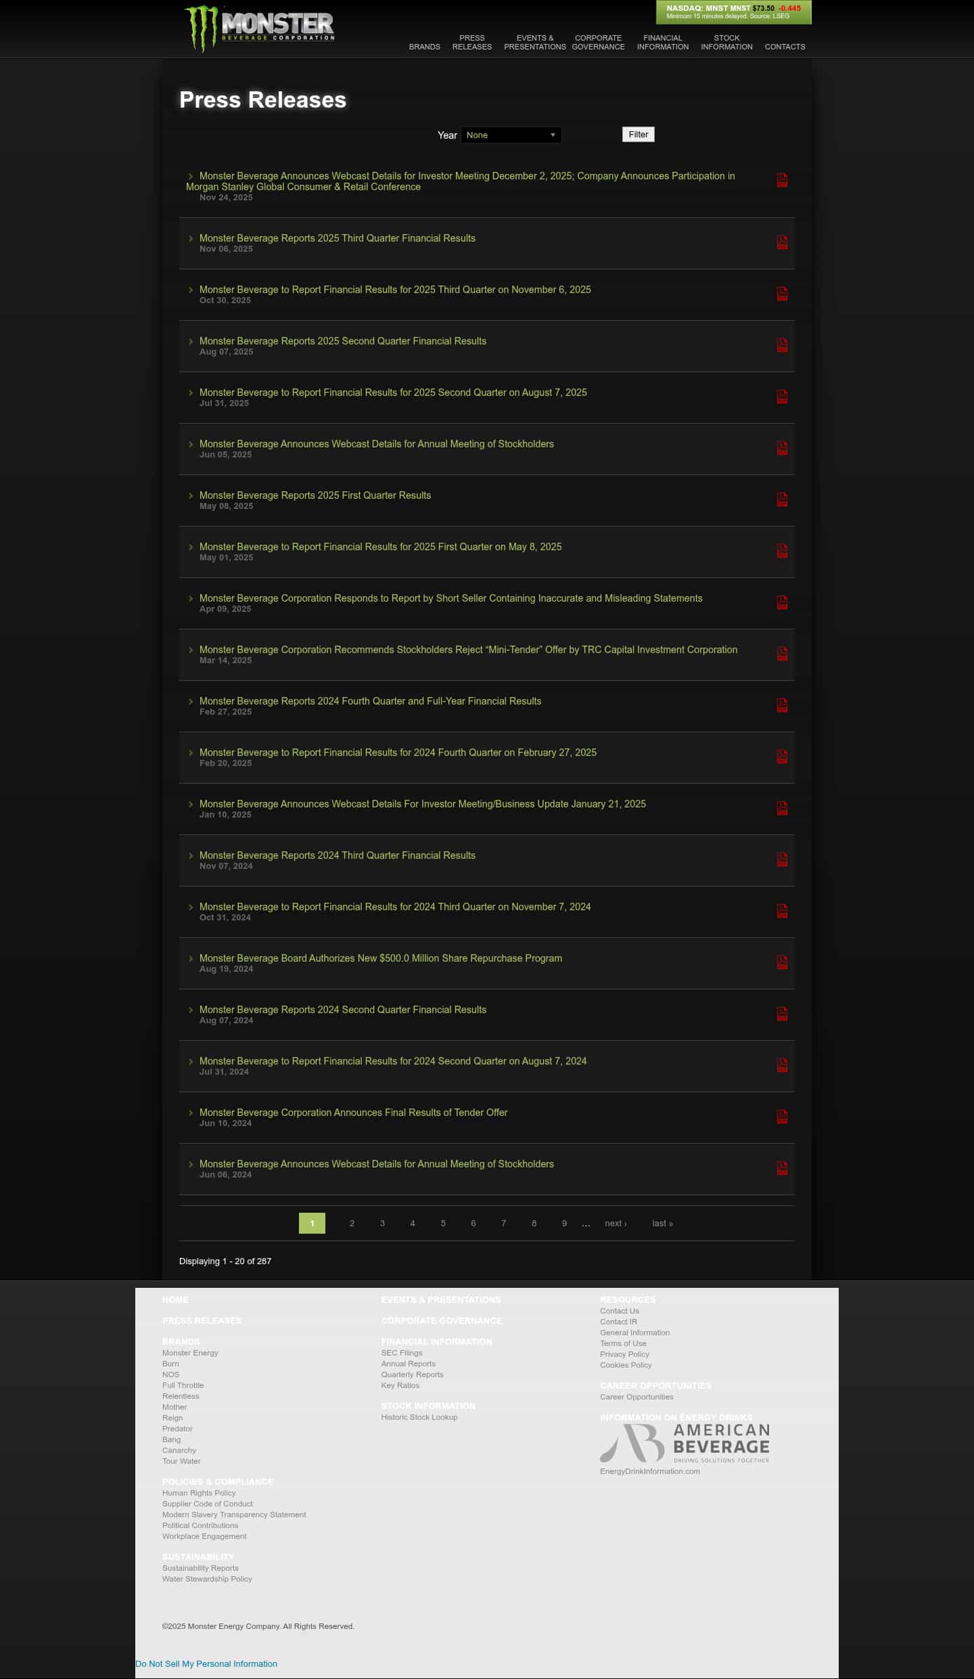Click the Monster Beverage Corporation logo
This screenshot has height=1679, width=974.
click(x=260, y=28)
